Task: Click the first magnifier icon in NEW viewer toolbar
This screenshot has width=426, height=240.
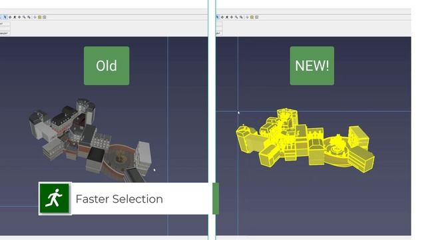Action: [x=236, y=17]
